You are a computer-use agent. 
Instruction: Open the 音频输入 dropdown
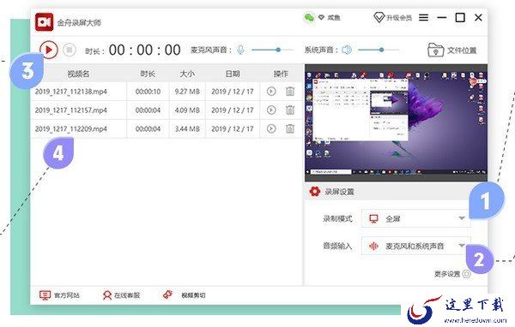pos(415,246)
